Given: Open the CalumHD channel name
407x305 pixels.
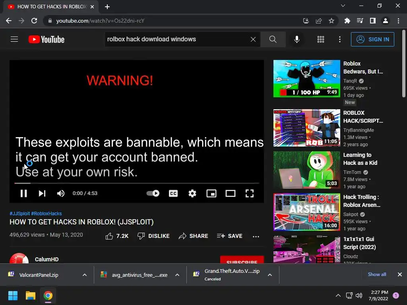Looking at the screenshot, I should [47, 259].
